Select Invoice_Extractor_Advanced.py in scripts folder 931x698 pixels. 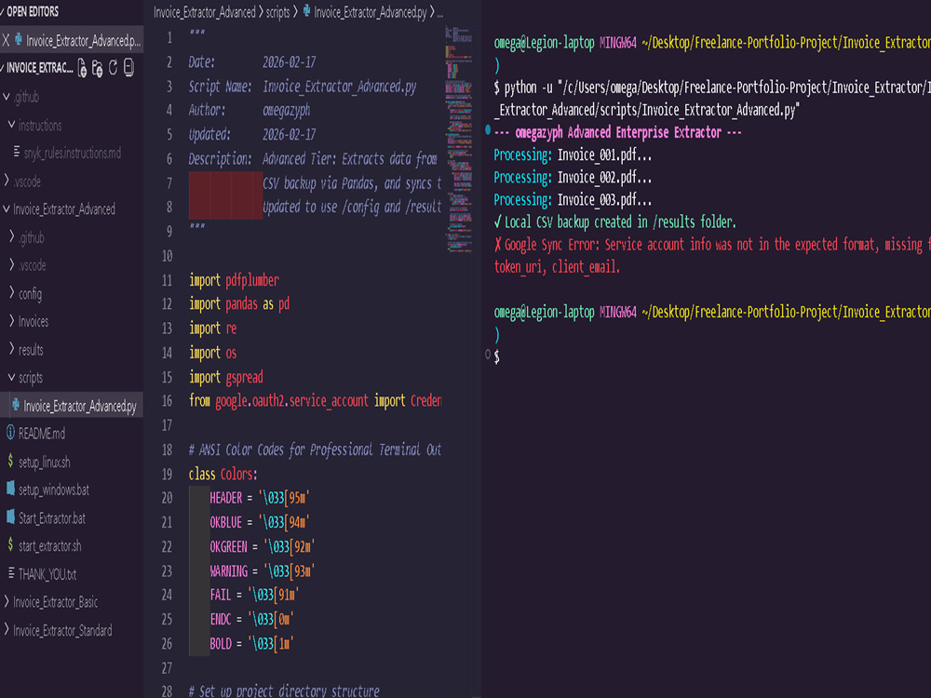coord(79,406)
